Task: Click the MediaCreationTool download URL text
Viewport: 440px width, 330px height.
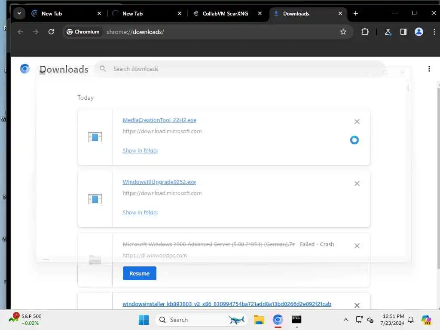Action: tap(162, 131)
